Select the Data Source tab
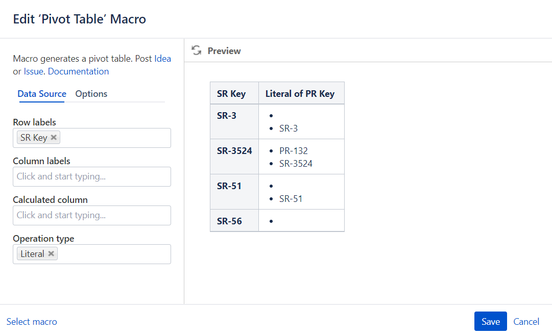Image resolution: width=552 pixels, height=336 pixels. [41, 94]
